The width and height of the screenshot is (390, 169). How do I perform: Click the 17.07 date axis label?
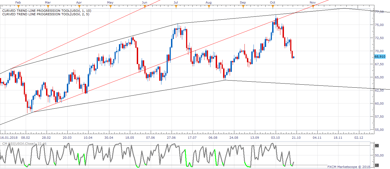click(x=192, y=138)
